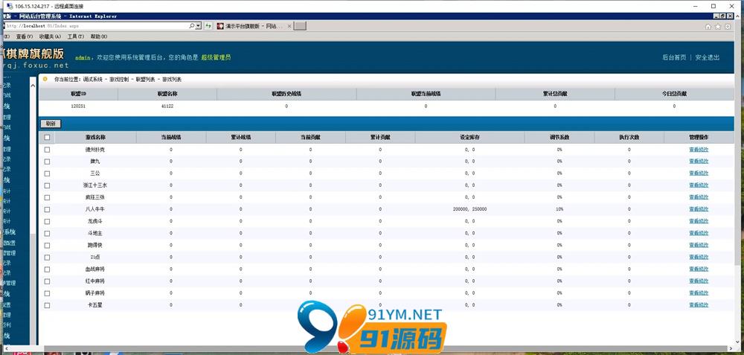Click the 游戏名称 column header
The height and width of the screenshot is (355, 744).
[x=95, y=138]
